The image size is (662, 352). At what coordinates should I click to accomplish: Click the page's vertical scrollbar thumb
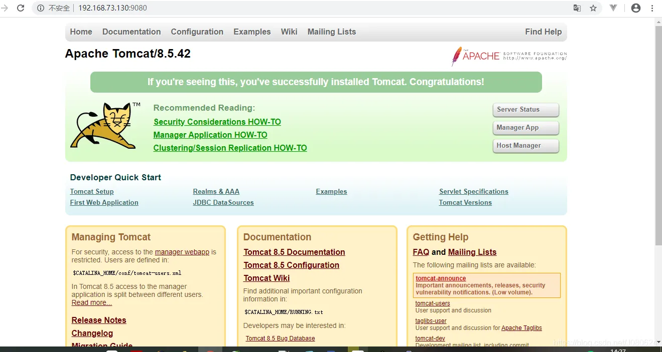(x=658, y=135)
